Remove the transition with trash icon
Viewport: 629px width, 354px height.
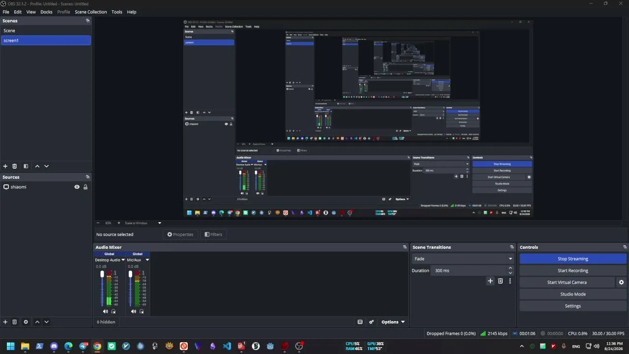pos(500,281)
